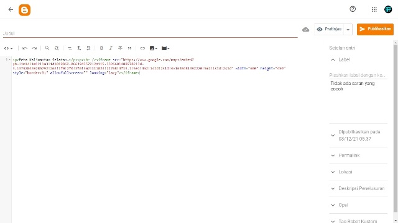Viewport: 398px width, 223px height.
Task: Open the insert video menu
Action: [x=165, y=48]
